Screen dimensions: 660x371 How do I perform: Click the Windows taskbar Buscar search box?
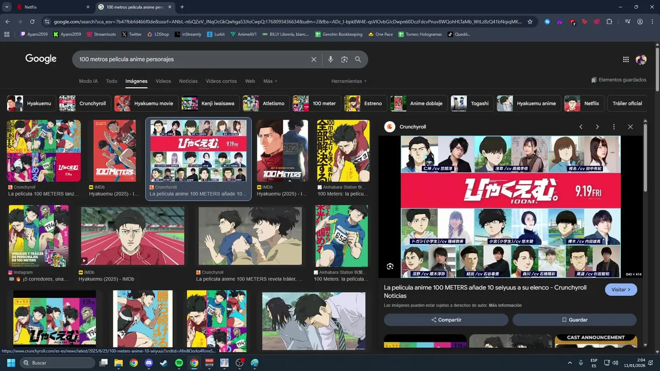point(57,363)
